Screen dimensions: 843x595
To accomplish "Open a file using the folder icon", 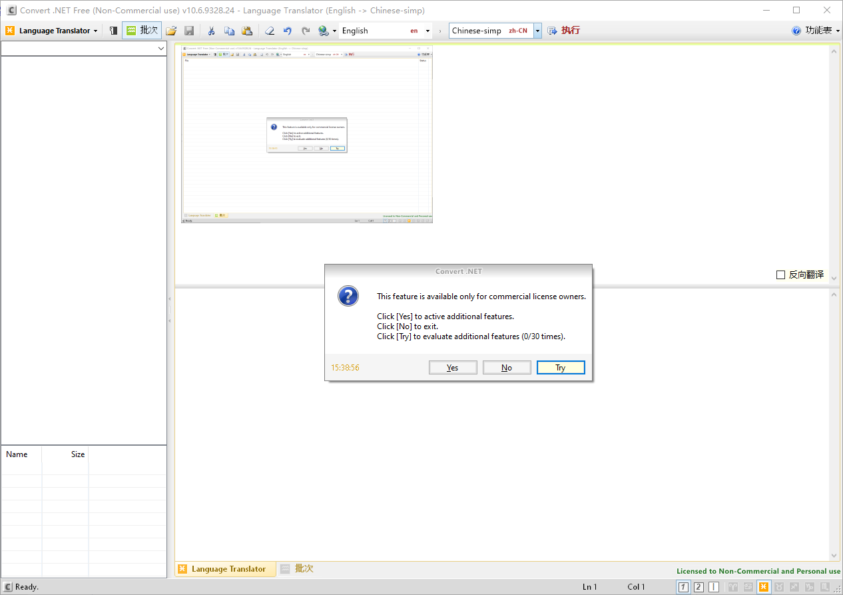I will (x=171, y=31).
